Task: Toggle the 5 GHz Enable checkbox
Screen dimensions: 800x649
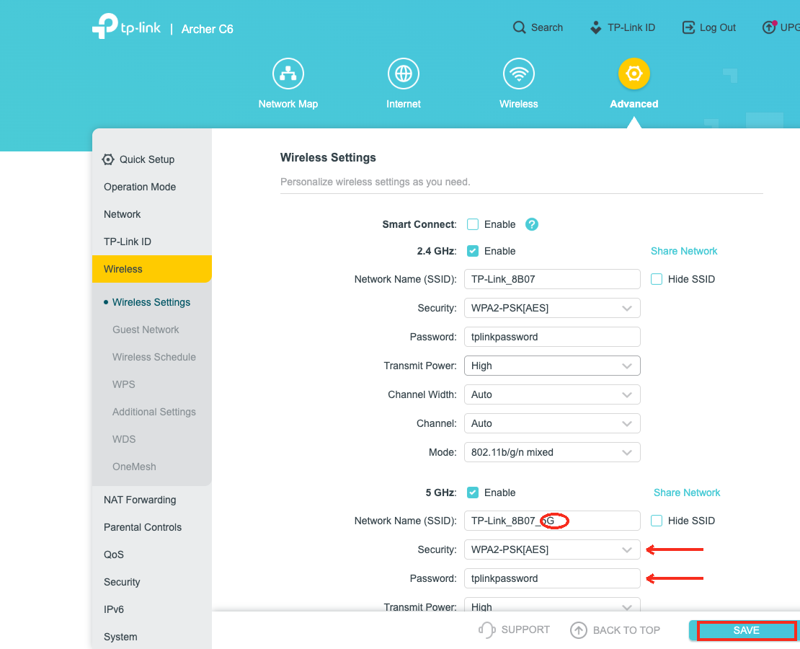Action: coord(473,493)
